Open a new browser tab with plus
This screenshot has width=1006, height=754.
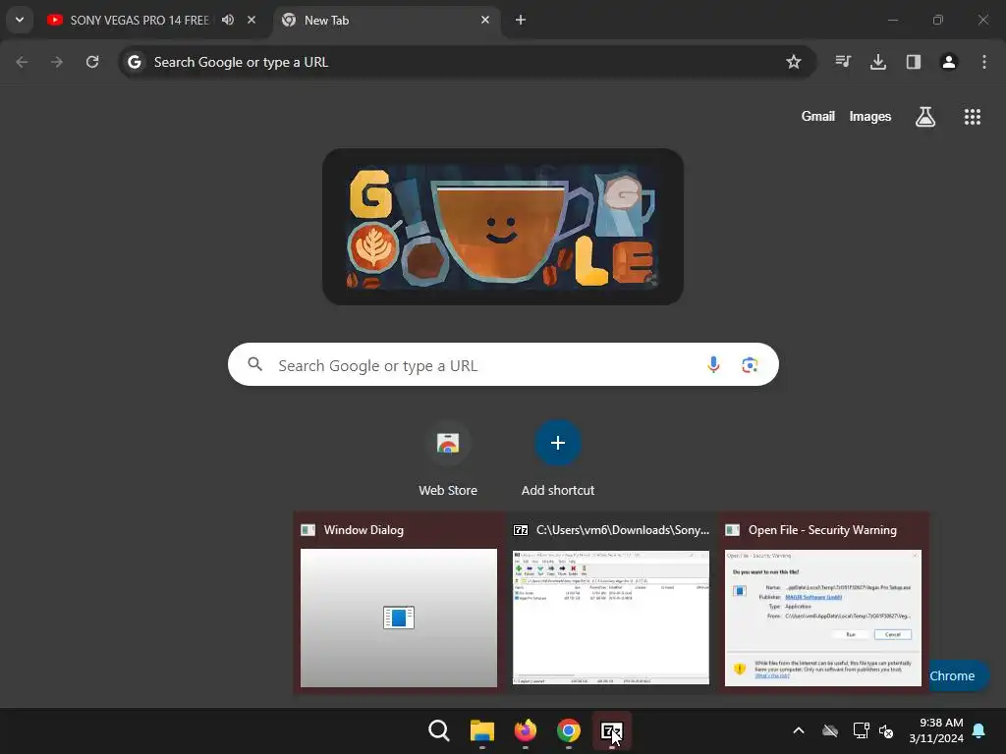coord(521,20)
